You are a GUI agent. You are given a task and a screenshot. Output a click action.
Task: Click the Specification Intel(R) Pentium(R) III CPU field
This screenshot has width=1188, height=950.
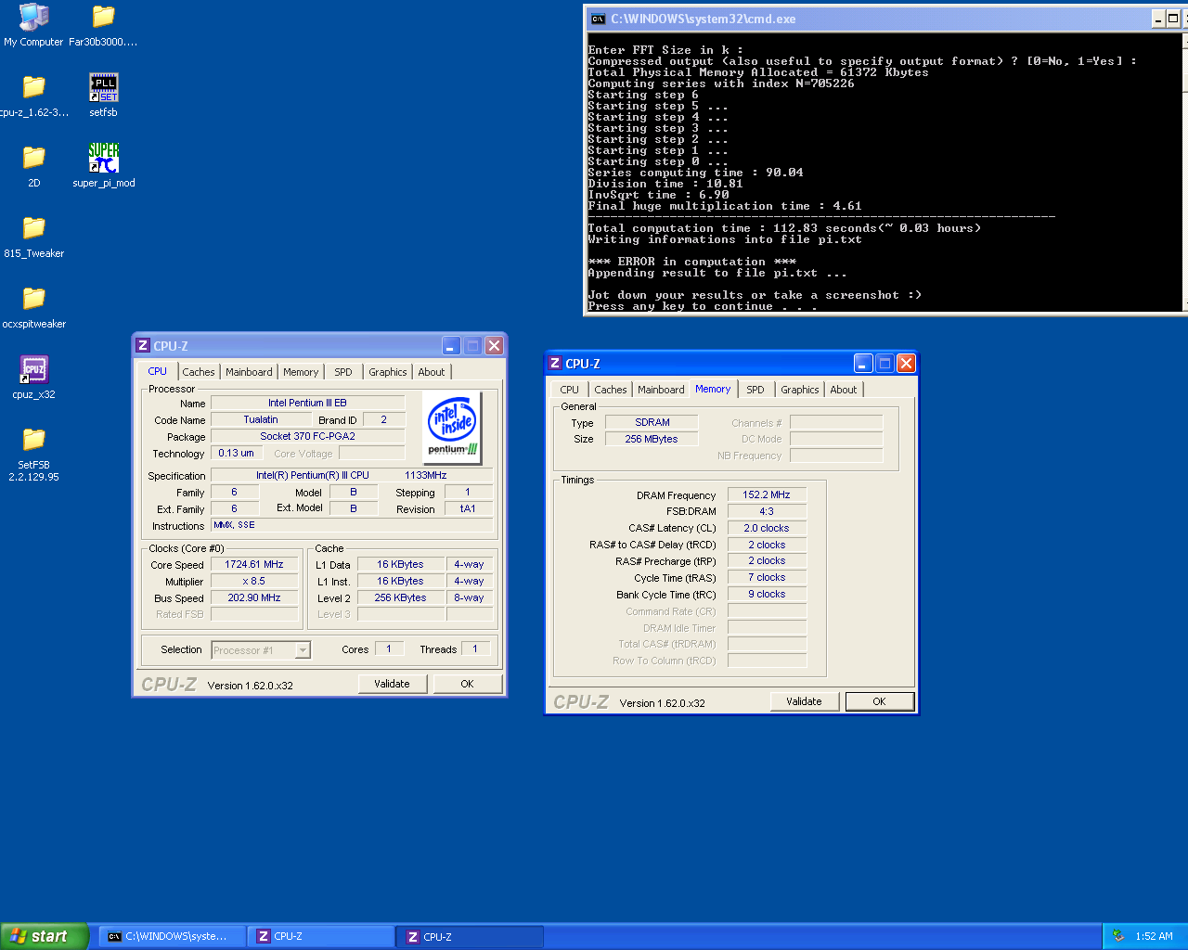(352, 475)
